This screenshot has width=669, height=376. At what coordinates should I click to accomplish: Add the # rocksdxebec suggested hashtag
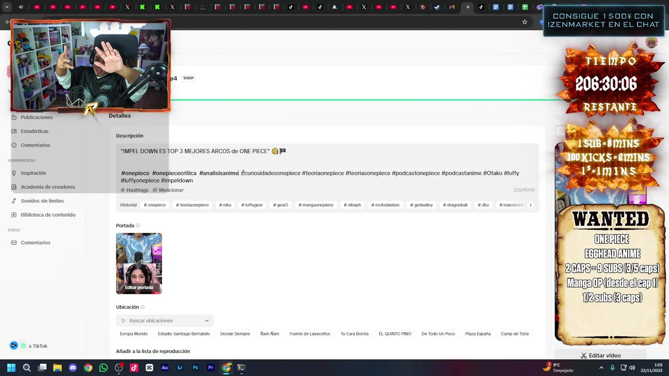[385, 205]
